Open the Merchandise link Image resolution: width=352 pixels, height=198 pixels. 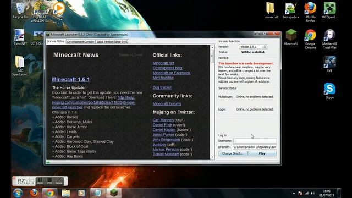pyautogui.click(x=163, y=78)
